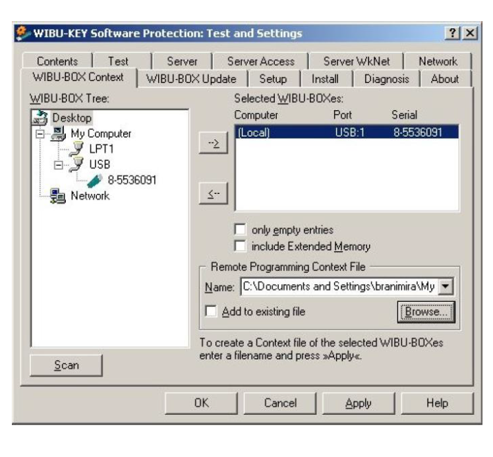Viewport: 493px width, 457px height.
Task: Collapse the My Computer tree node
Action: pos(40,134)
